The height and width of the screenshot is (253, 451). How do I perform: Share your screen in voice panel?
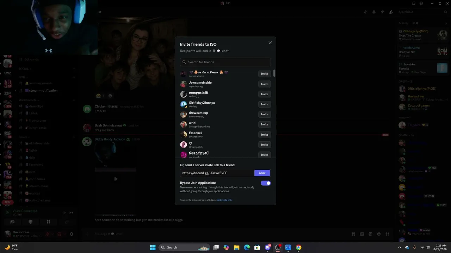[x=31, y=222]
